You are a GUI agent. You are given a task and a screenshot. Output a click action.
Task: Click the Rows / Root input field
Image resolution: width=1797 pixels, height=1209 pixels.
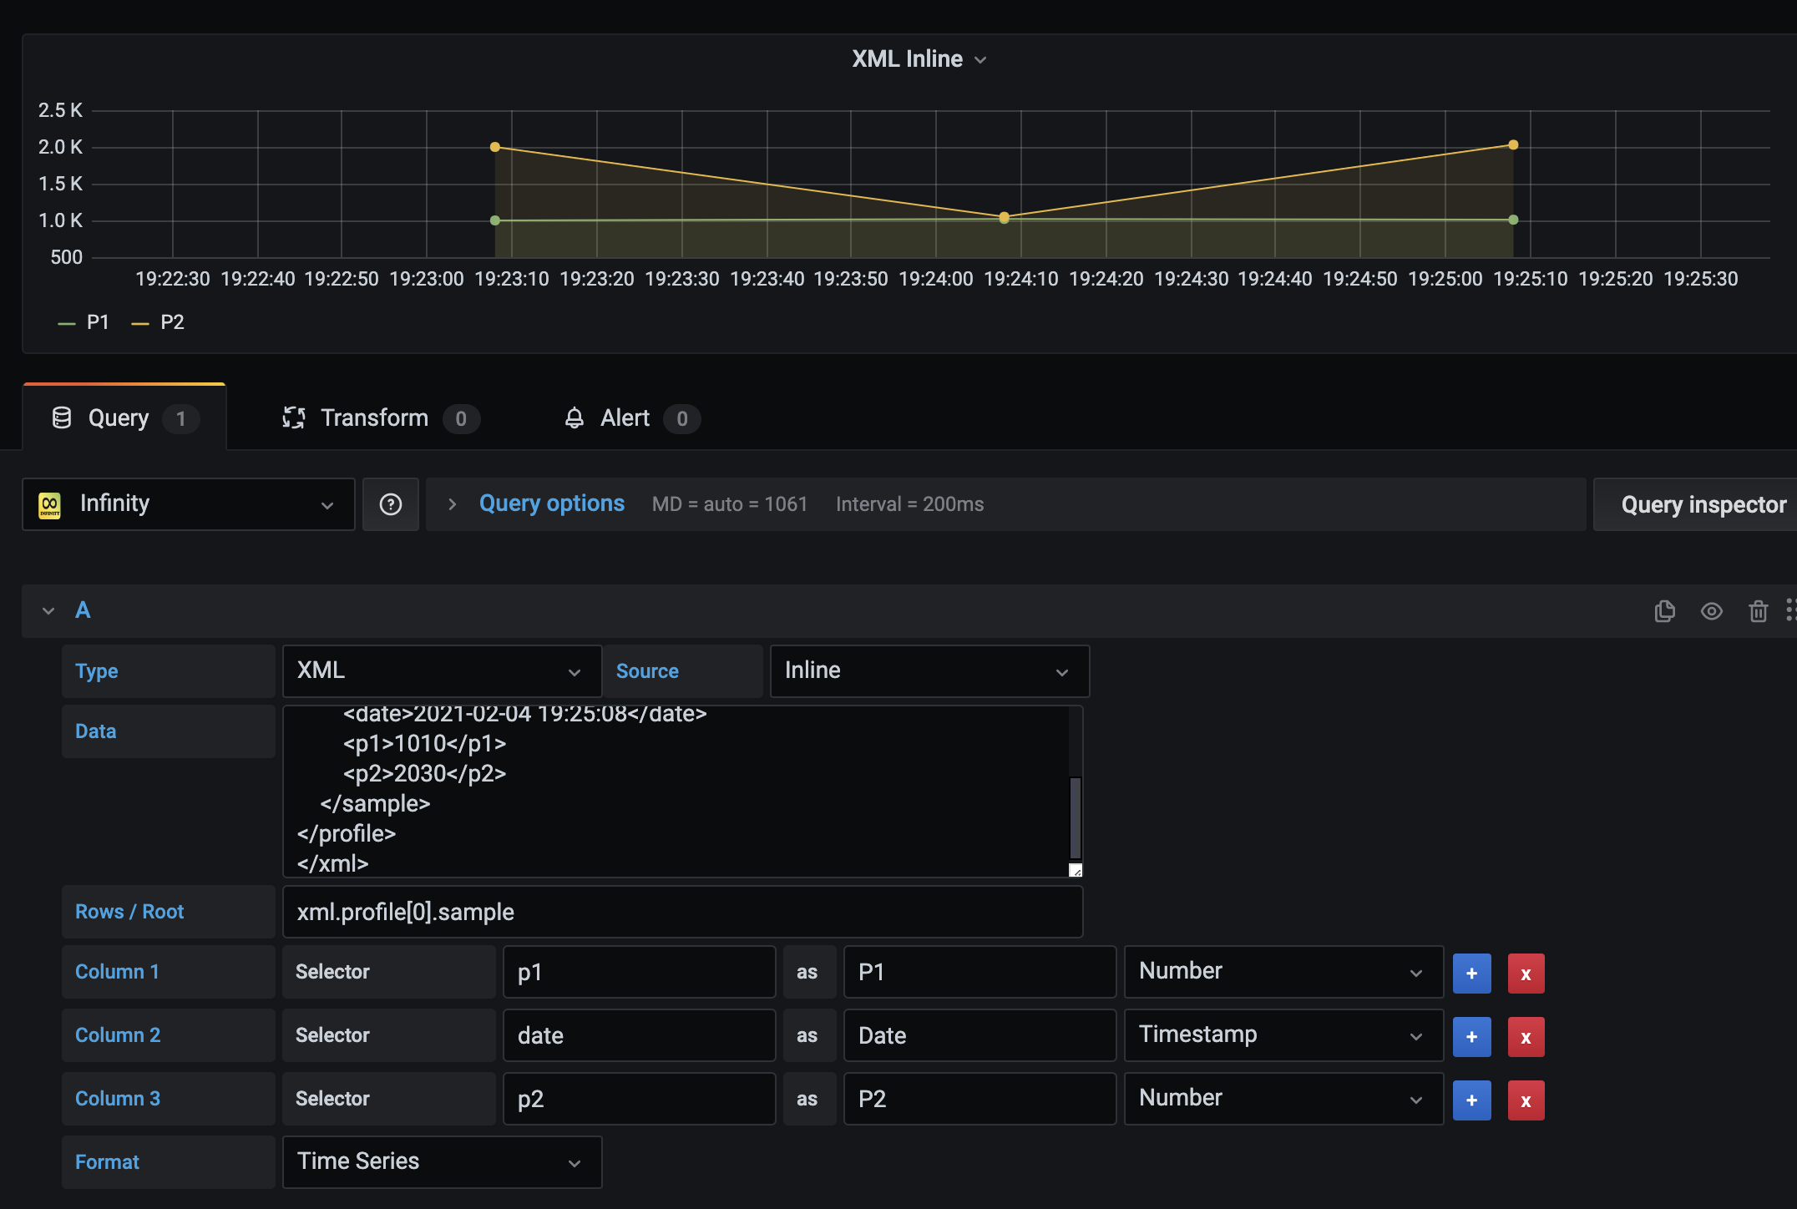[681, 912]
